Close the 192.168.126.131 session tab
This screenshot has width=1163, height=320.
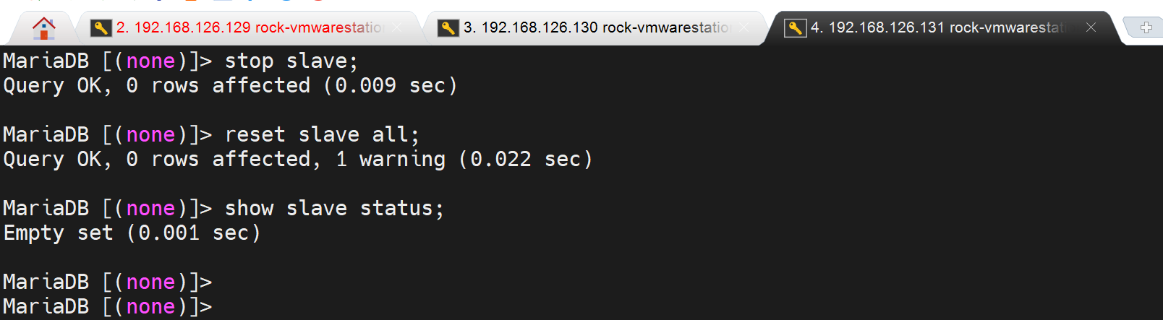1091,27
